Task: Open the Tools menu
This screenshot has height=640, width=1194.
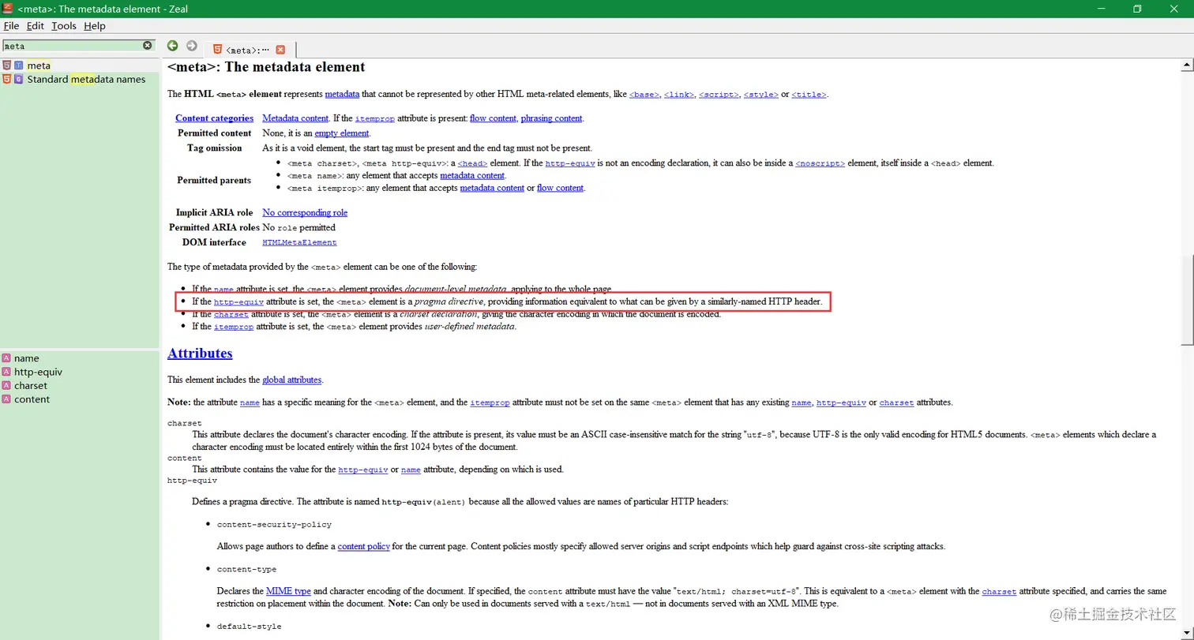Action: click(64, 26)
